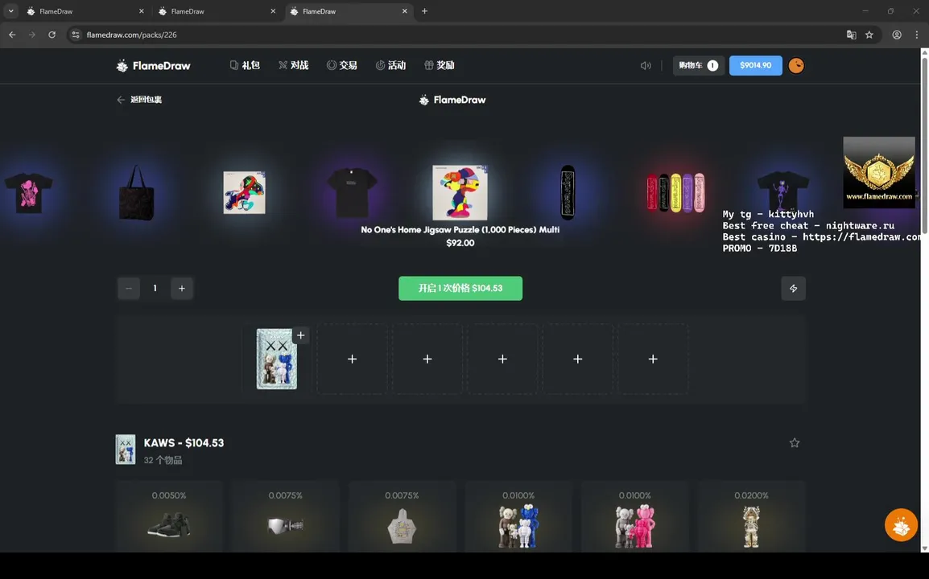Viewport: 929px width, 579px height.
Task: Click the flamedraw.com/packs/226 address bar
Action: (462, 35)
